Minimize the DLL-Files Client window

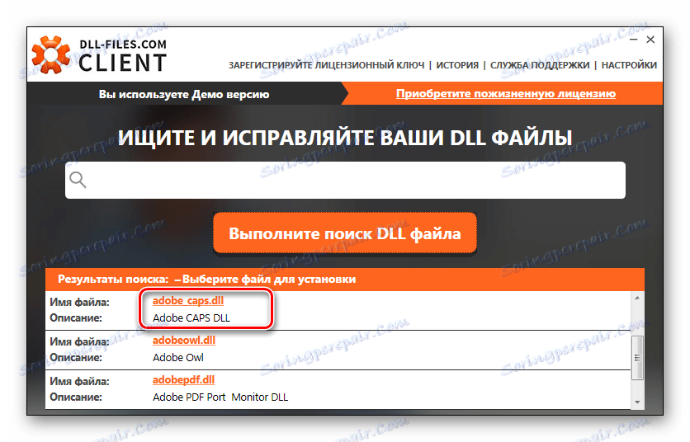(x=634, y=40)
